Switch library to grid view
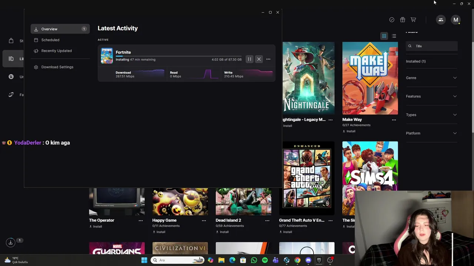Viewport: 474px width, 266px height. point(384,36)
